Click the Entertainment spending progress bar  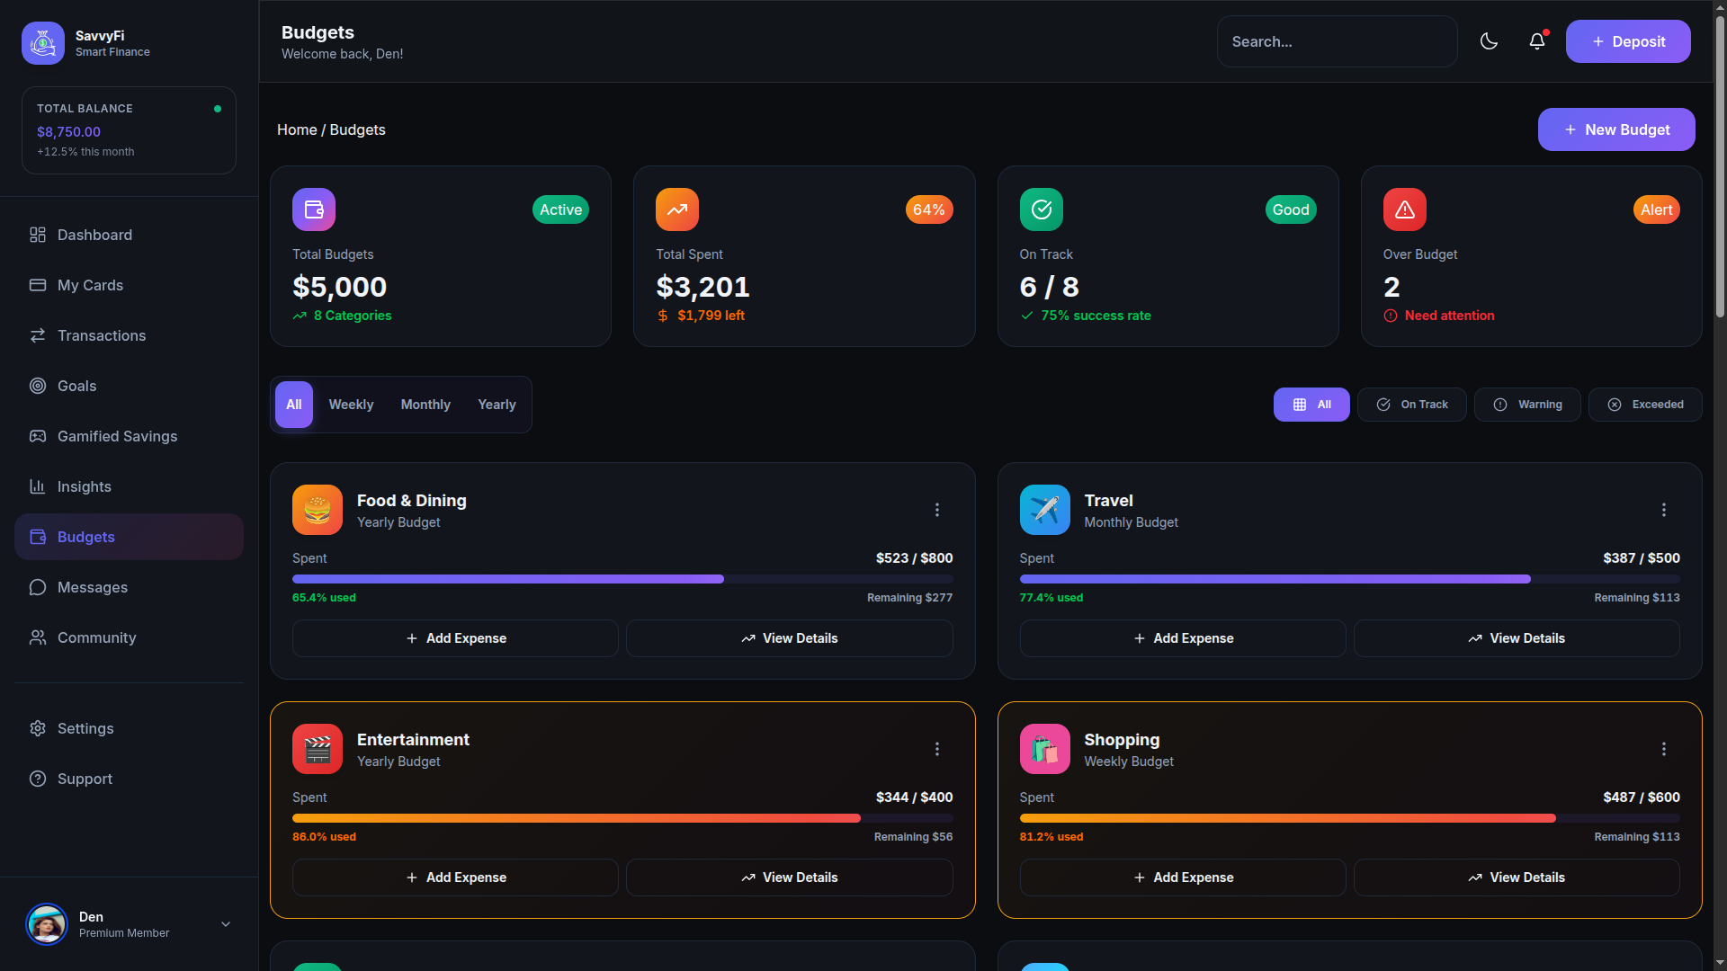pos(622,818)
